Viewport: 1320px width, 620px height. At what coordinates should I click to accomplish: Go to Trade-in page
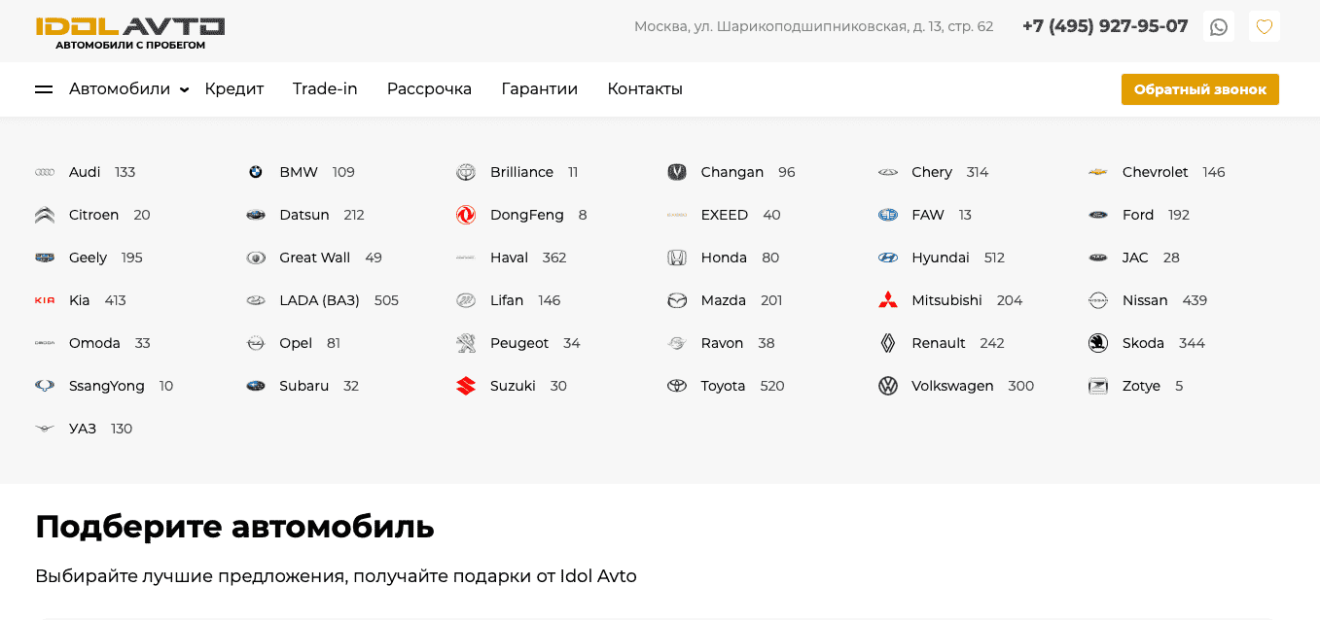[x=325, y=89]
